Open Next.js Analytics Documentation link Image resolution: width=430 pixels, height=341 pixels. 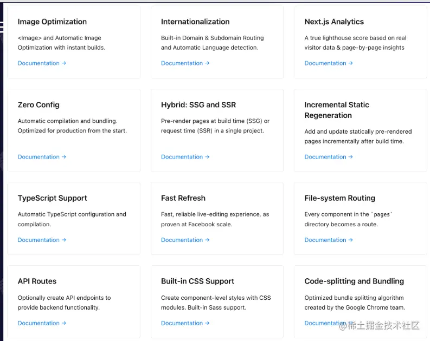[329, 63]
